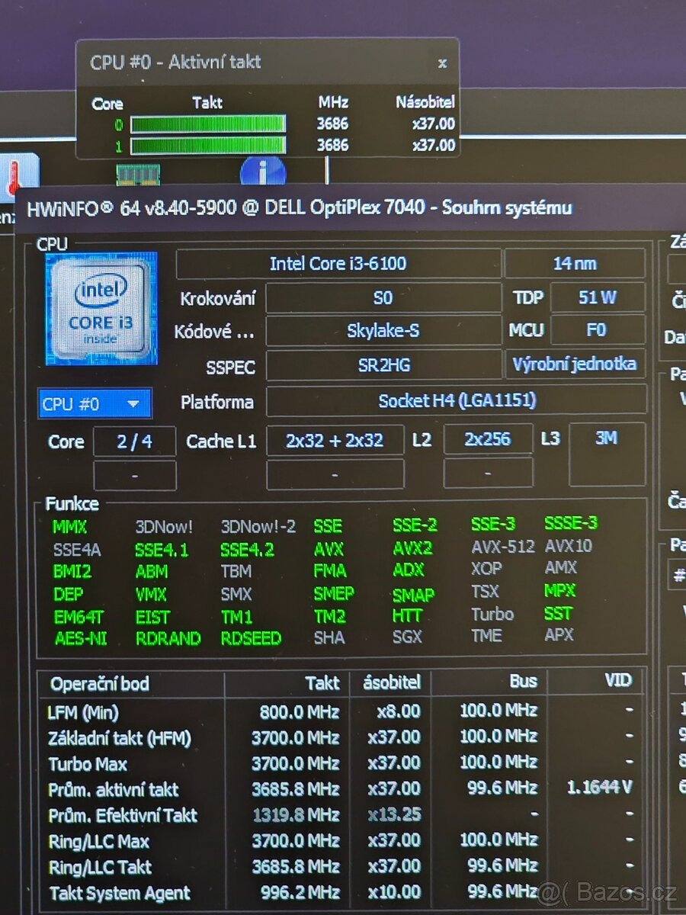Toggle the AVX2 instruction indicator
This screenshot has height=915, width=686.
(x=411, y=548)
